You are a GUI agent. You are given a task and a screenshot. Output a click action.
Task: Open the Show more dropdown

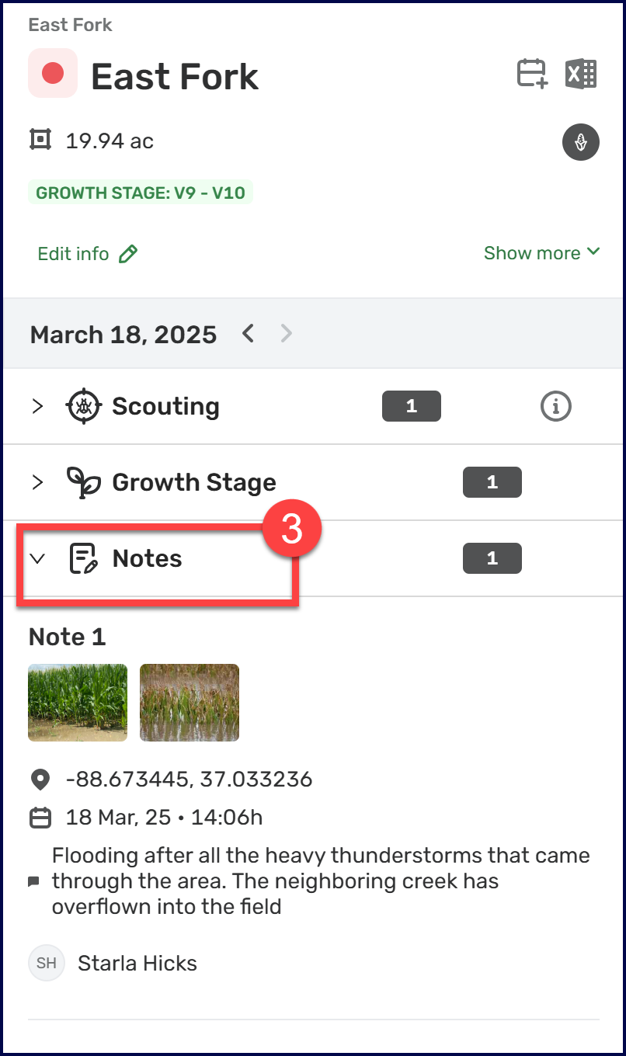point(541,253)
